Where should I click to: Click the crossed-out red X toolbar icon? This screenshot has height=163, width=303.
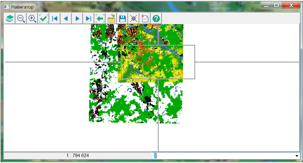(133, 19)
